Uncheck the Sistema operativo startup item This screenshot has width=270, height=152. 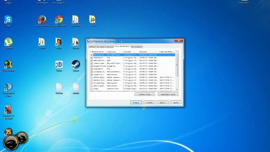(92, 63)
